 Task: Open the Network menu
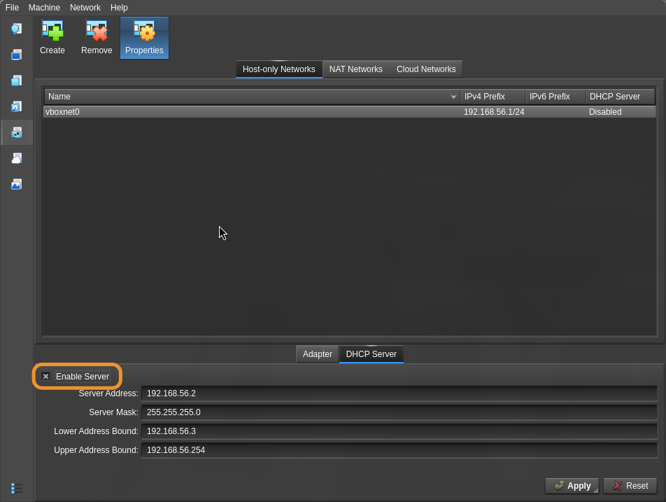pos(85,8)
